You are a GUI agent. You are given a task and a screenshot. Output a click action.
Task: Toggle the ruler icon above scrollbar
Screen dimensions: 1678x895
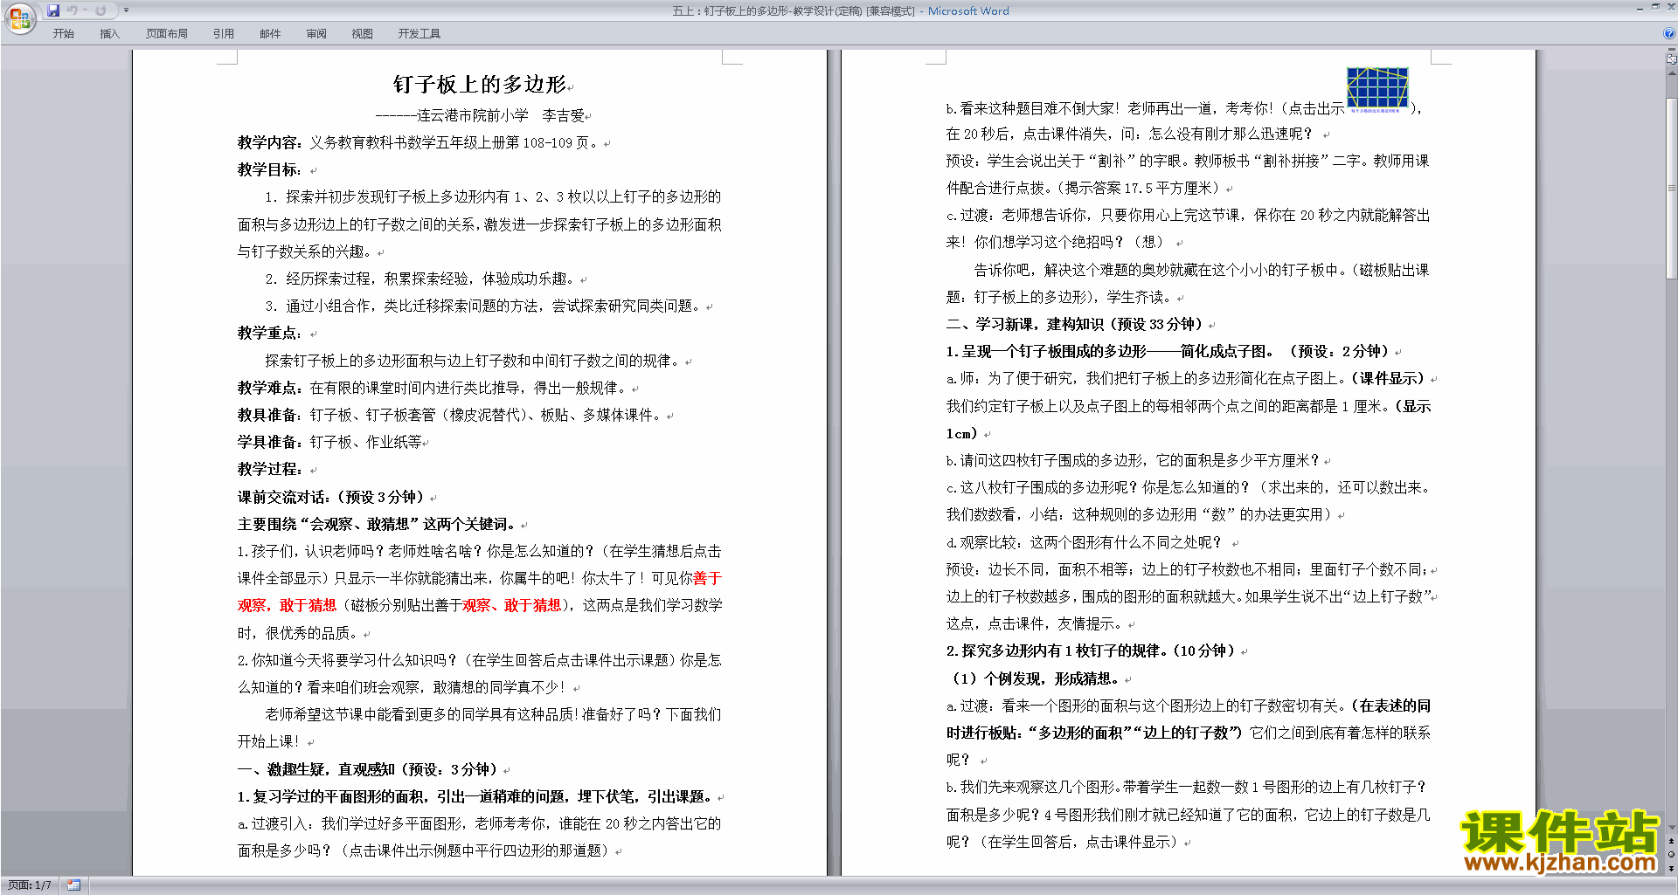1672,60
